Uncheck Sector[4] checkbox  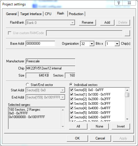pyautogui.click(x=72, y=108)
